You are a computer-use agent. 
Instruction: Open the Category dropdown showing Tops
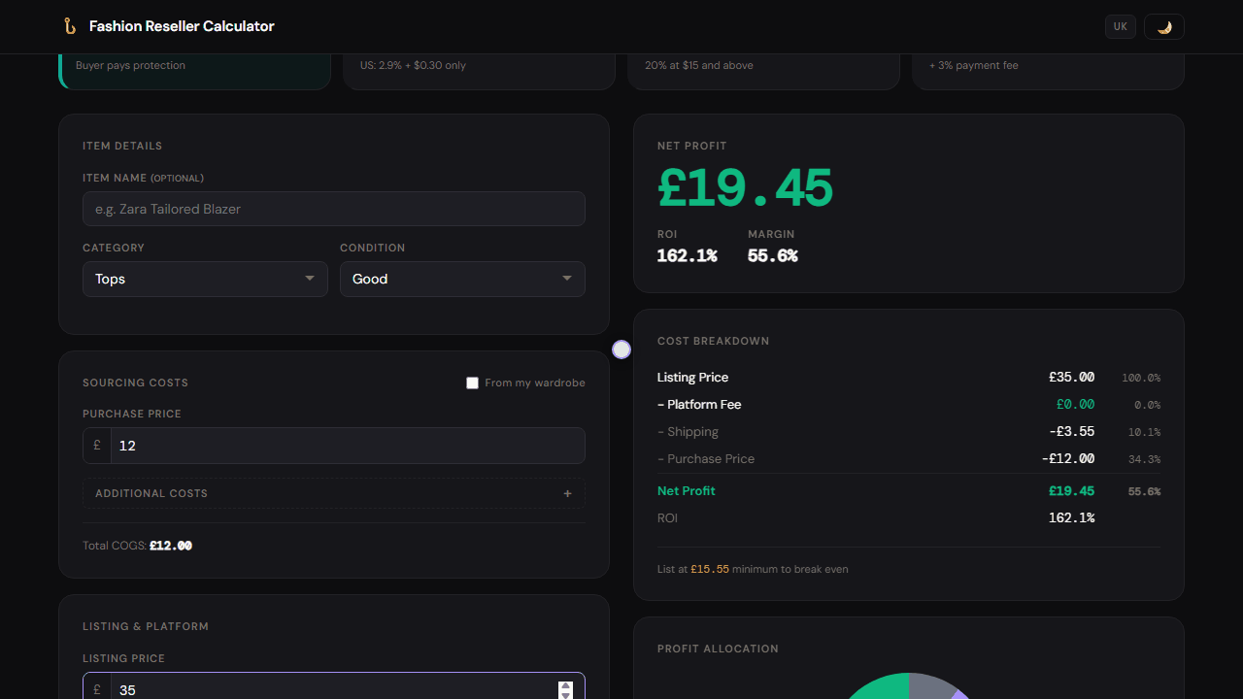pyautogui.click(x=205, y=279)
